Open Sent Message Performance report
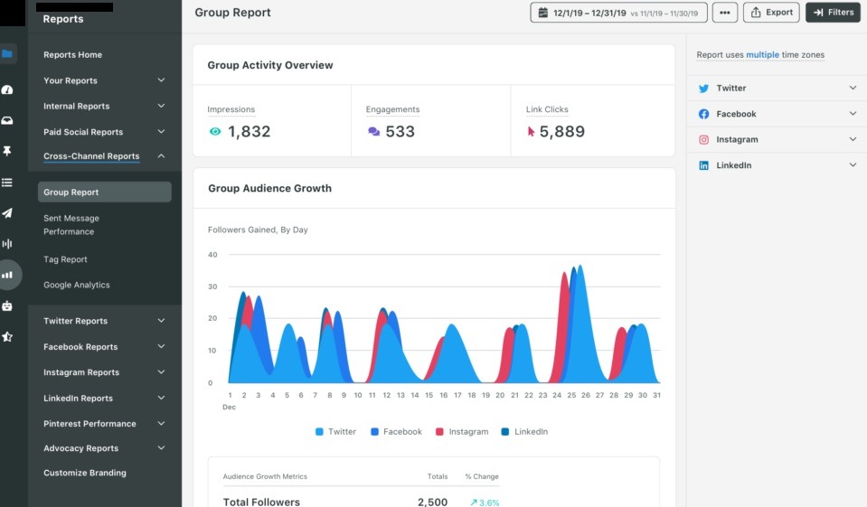The height and width of the screenshot is (507, 867). point(71,225)
